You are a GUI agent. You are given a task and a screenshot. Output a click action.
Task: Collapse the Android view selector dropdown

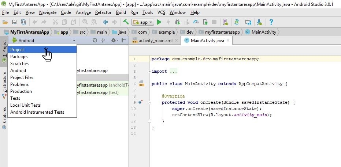coord(74,41)
